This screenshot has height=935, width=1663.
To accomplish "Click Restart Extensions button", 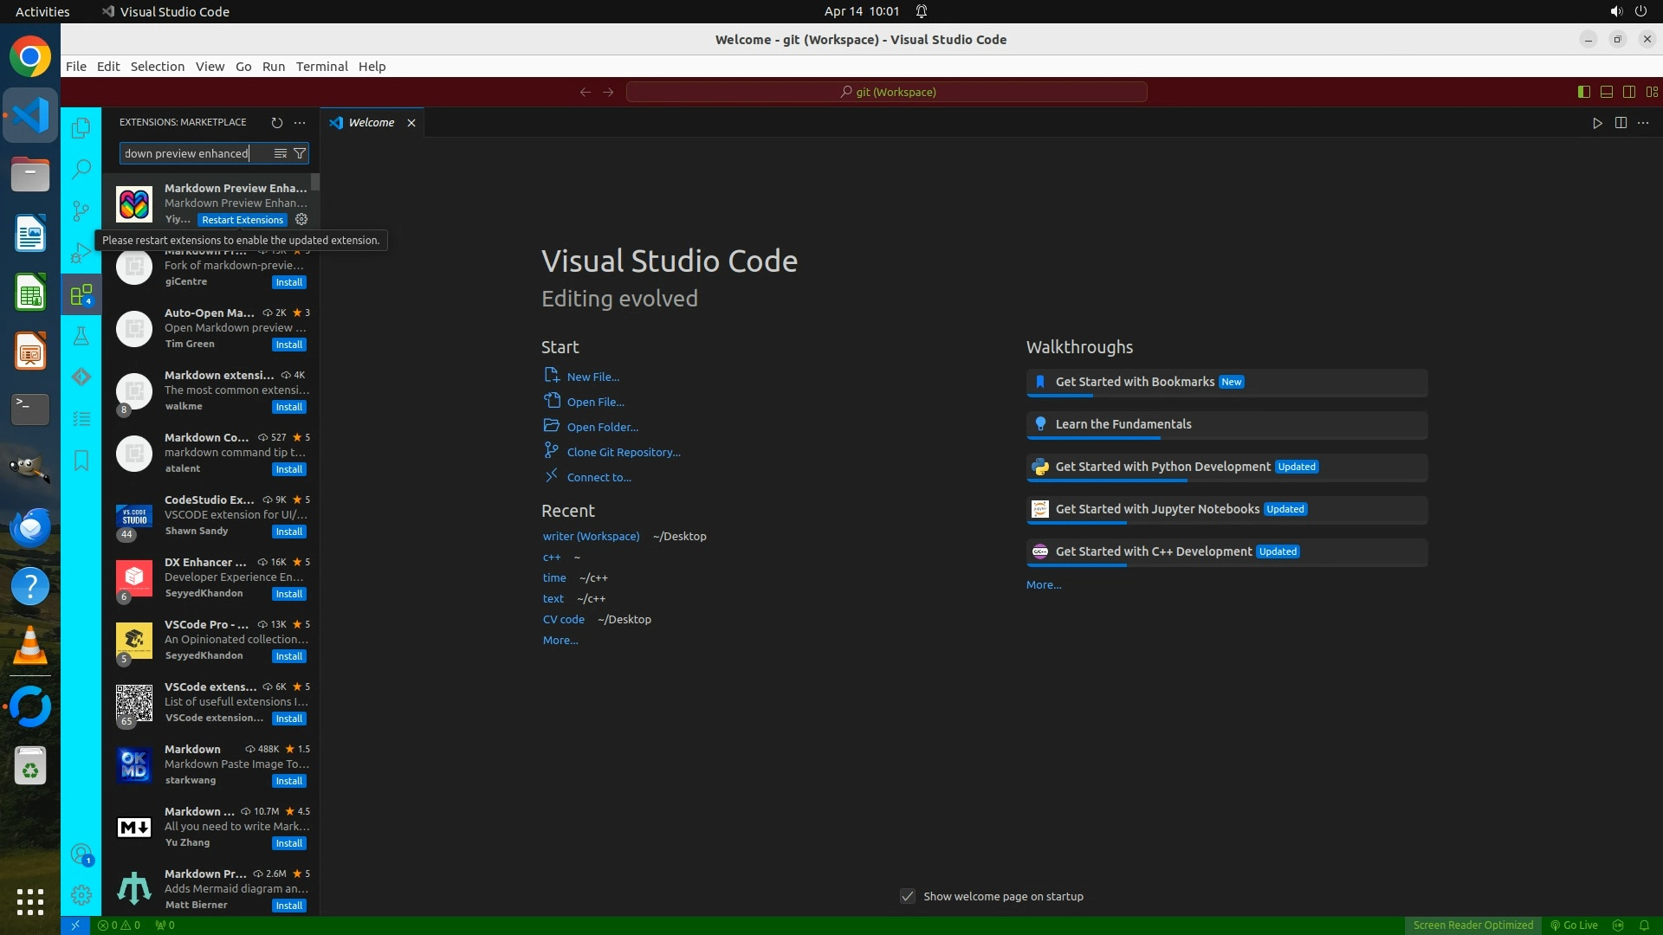I will 242,220.
